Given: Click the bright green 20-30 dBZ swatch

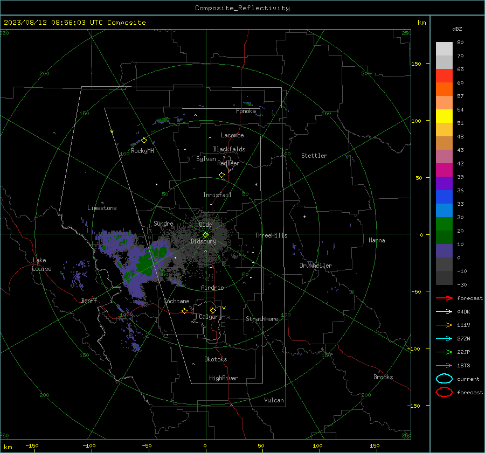Looking at the screenshot, I should point(444,224).
